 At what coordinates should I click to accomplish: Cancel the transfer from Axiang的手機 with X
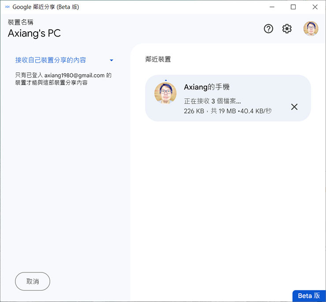(294, 107)
